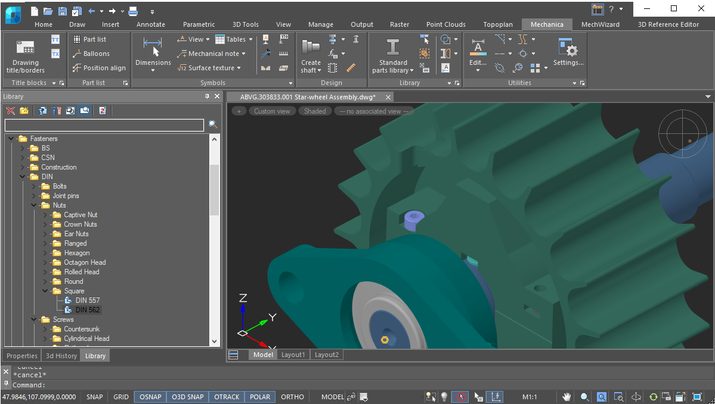Expand the Bolts folder in library tree
Screen dimensions: 715x404
[34, 186]
